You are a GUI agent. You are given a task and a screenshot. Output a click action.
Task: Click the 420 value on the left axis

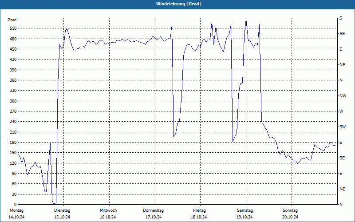pos(13,59)
